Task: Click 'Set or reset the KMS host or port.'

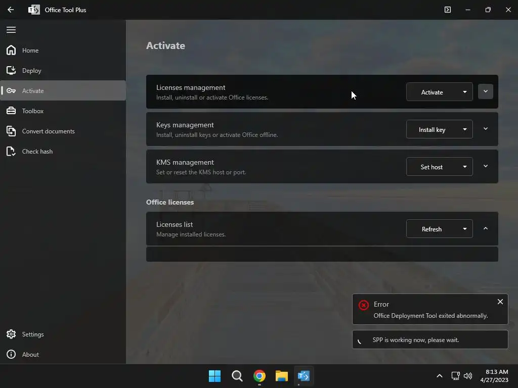Action: 201,172
